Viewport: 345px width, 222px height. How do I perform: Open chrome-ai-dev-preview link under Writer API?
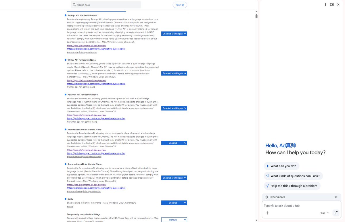coord(87,81)
